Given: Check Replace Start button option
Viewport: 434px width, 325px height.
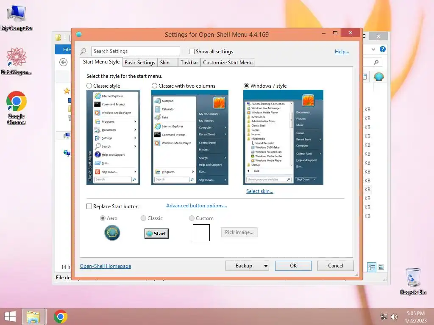Looking at the screenshot, I should coord(89,207).
